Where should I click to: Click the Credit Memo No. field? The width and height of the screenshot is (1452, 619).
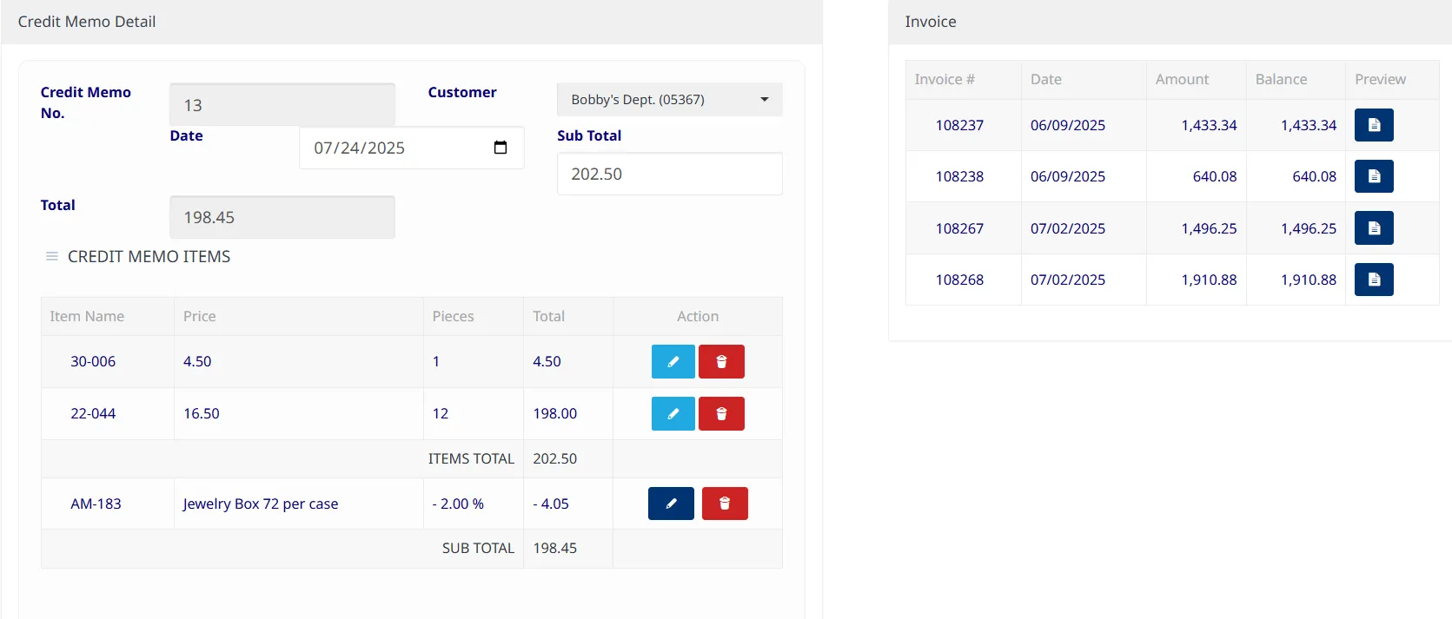click(x=282, y=105)
